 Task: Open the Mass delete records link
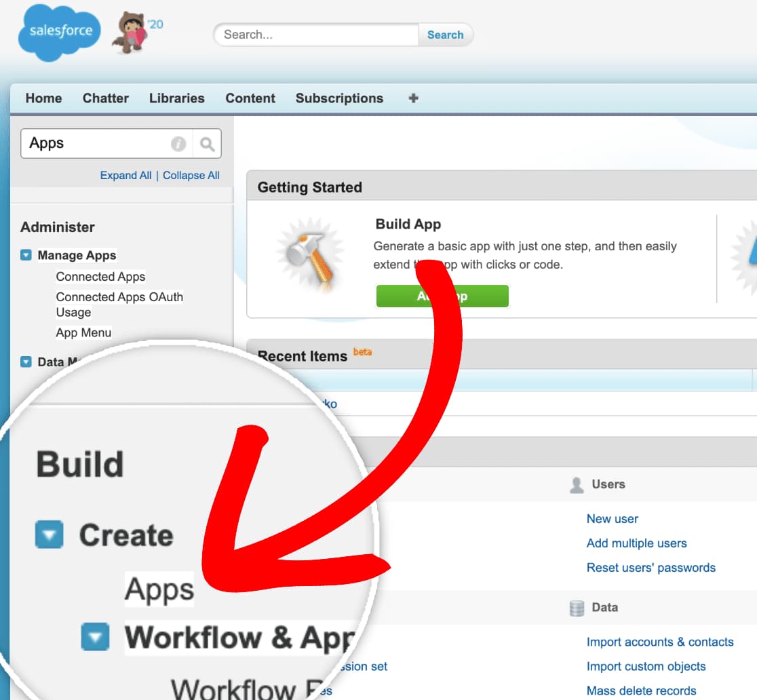pyautogui.click(x=641, y=691)
